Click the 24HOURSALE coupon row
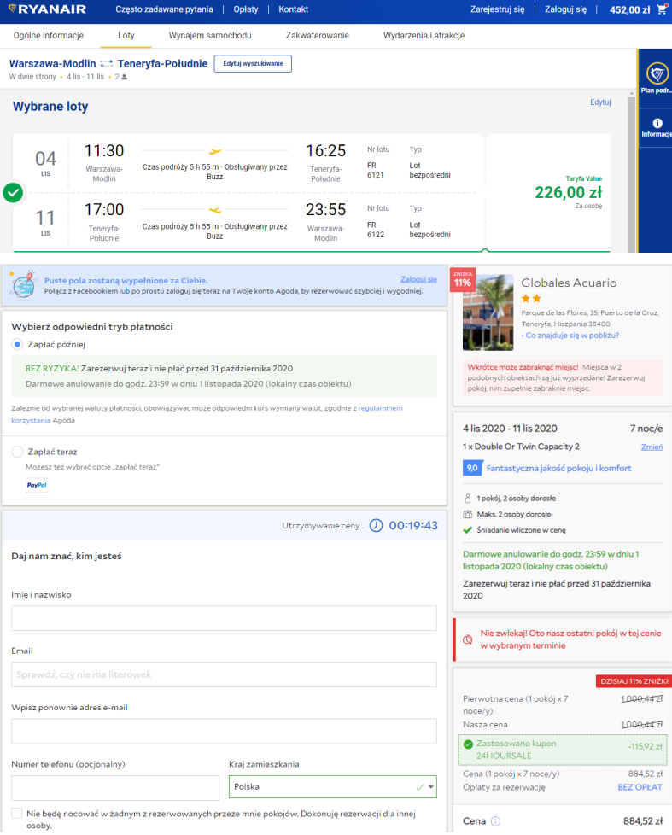Image resolution: width=672 pixels, height=835 pixels. 563,750
